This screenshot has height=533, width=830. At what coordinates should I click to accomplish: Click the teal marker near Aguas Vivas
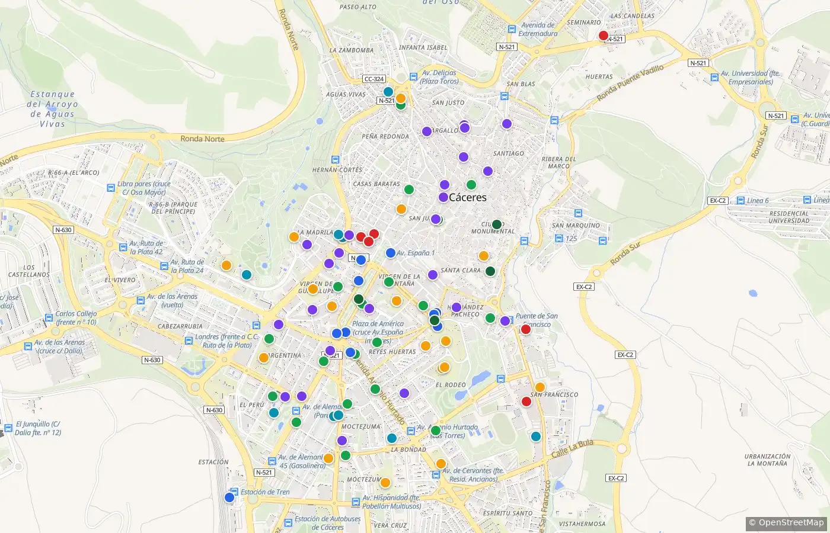click(x=388, y=92)
